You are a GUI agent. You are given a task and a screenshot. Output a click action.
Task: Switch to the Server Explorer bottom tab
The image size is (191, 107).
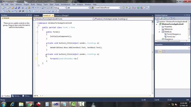(x=16, y=96)
